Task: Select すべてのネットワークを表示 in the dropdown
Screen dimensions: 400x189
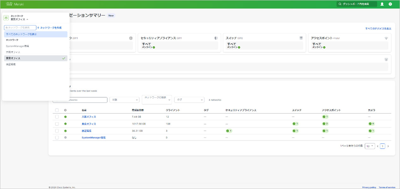Action: [36, 34]
